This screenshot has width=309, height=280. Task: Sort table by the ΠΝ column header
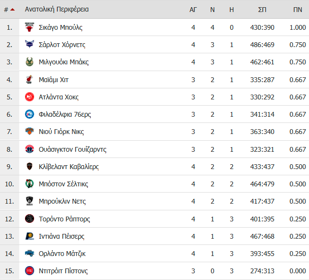point(297,10)
